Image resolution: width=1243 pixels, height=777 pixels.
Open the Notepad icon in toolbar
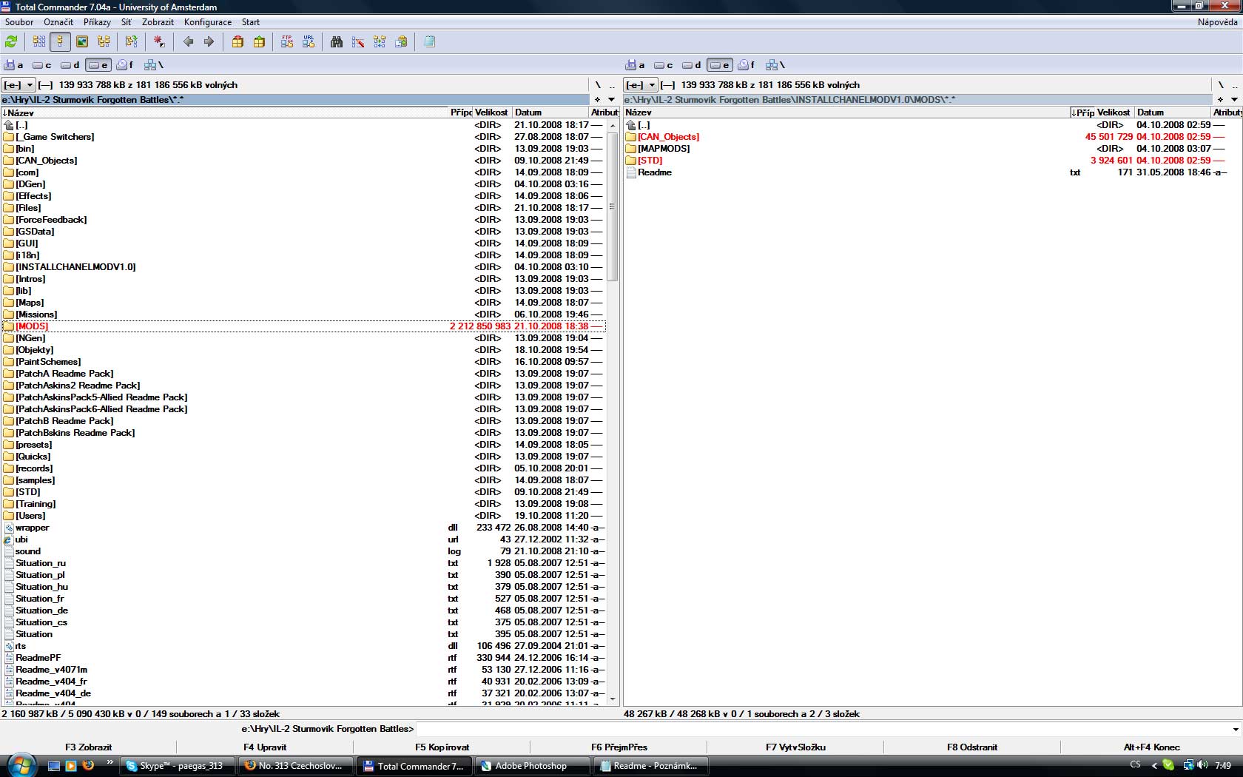coord(429,42)
